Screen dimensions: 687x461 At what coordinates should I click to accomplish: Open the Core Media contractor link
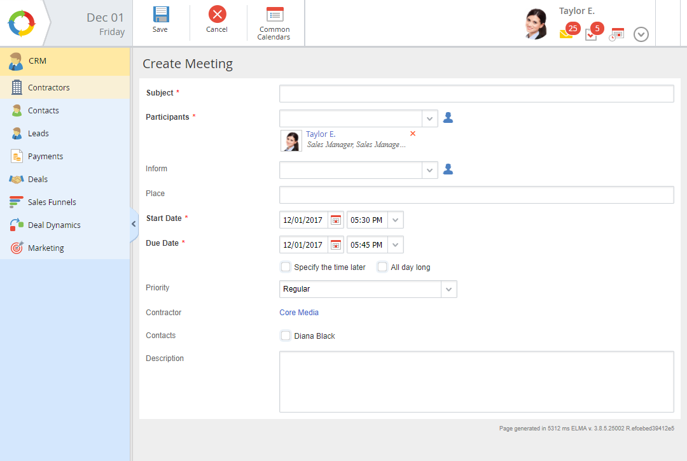(299, 313)
